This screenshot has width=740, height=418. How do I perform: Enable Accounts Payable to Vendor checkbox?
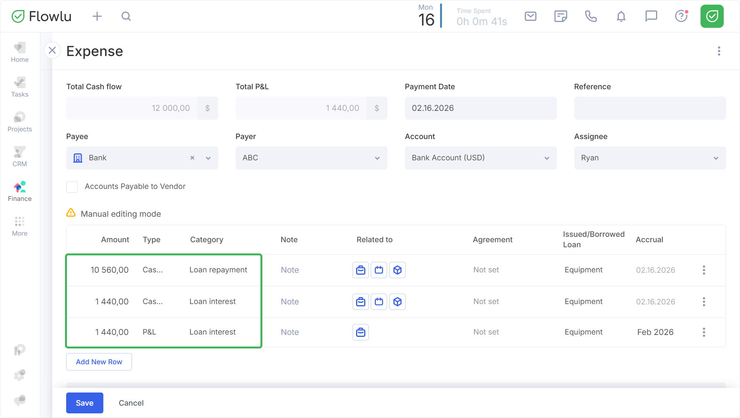[72, 187]
